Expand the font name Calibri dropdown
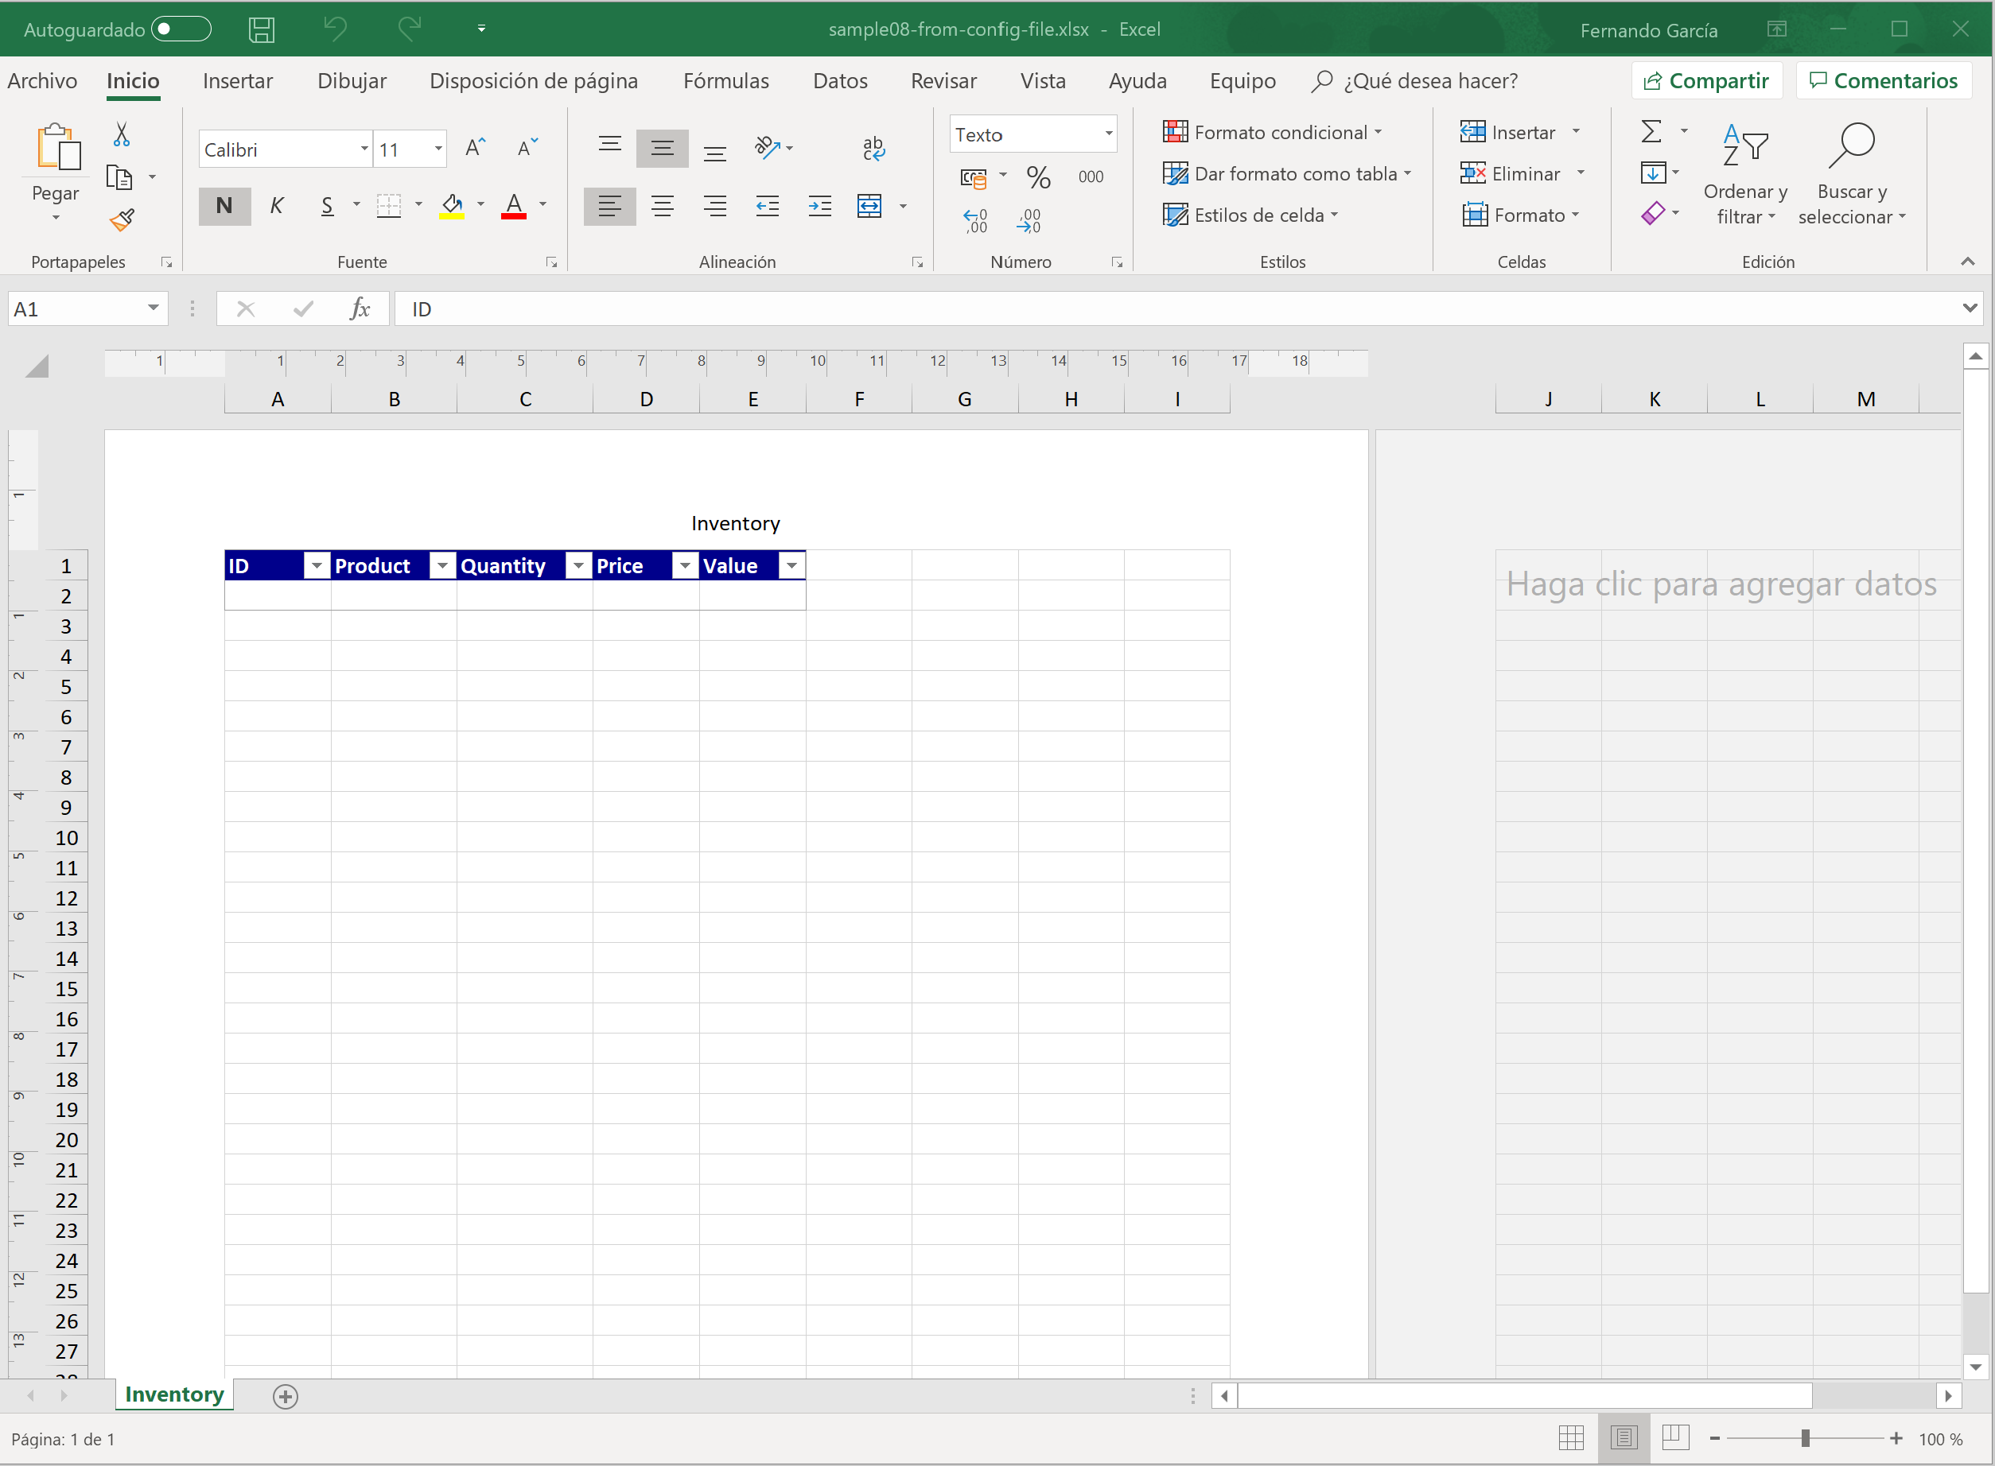This screenshot has width=1995, height=1466. [364, 149]
